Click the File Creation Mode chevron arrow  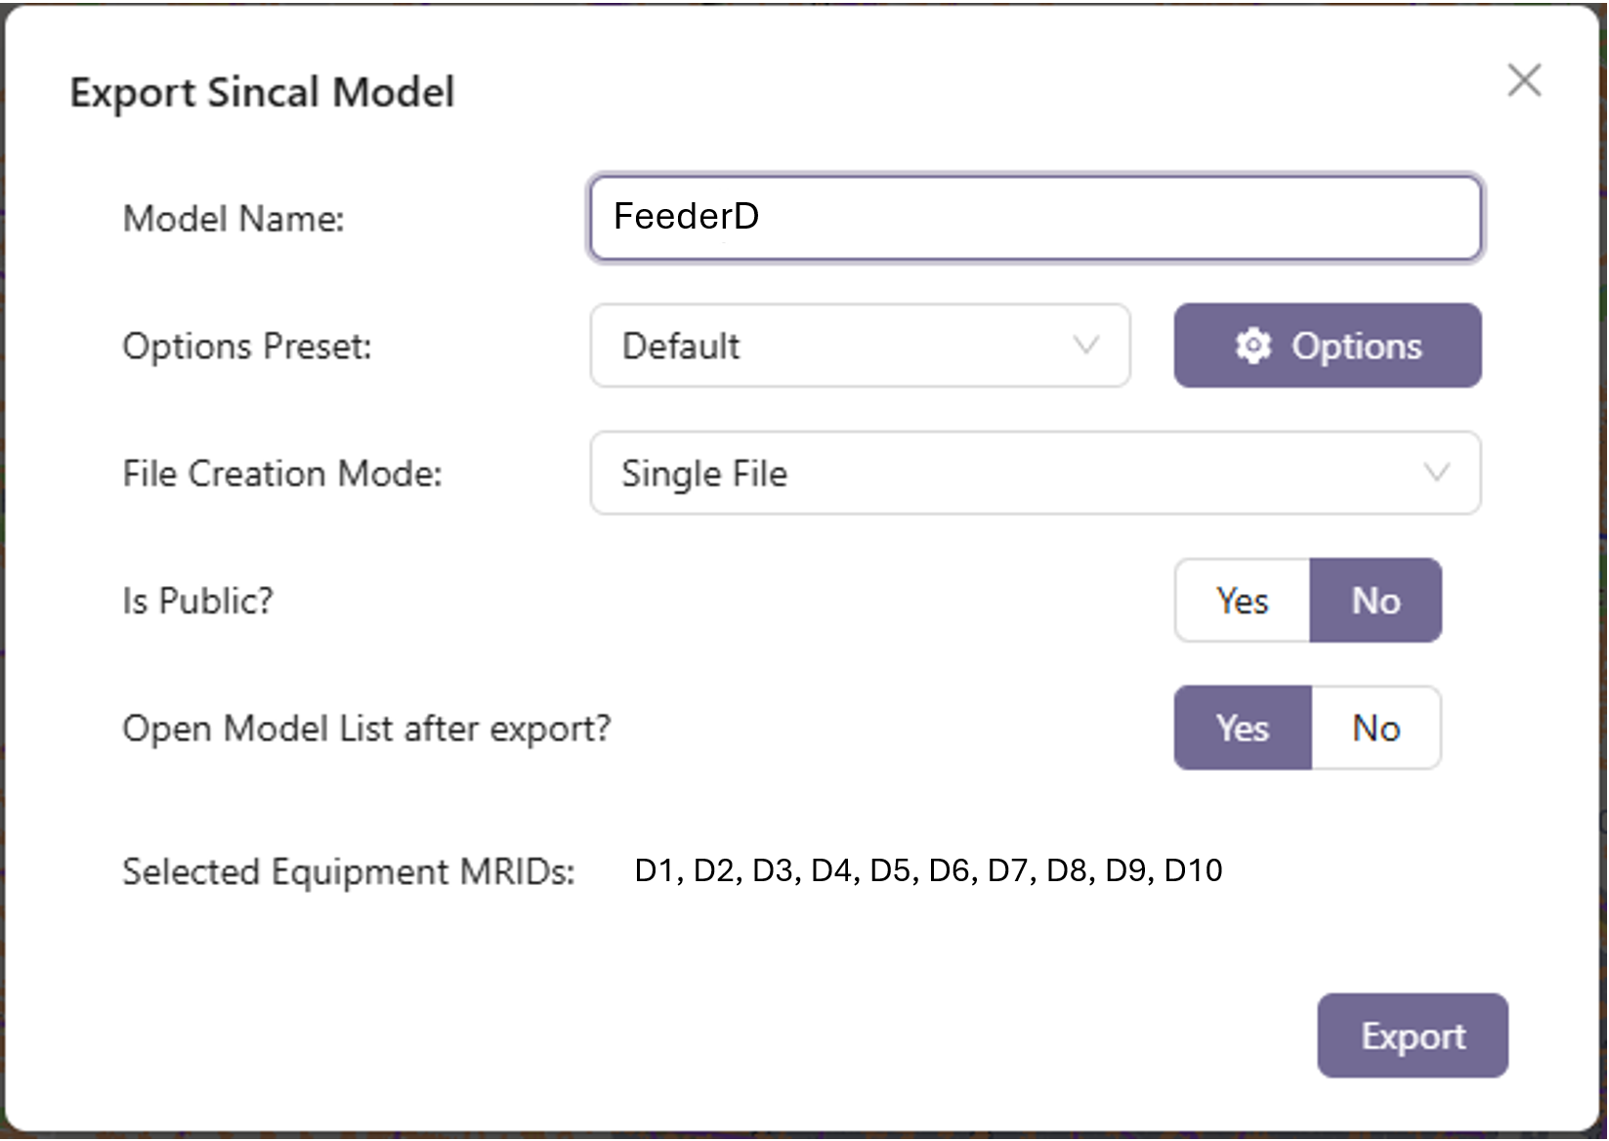click(1436, 474)
